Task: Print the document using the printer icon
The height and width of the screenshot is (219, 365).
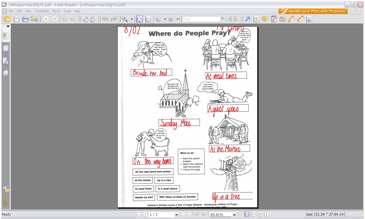Action: [x=26, y=19]
